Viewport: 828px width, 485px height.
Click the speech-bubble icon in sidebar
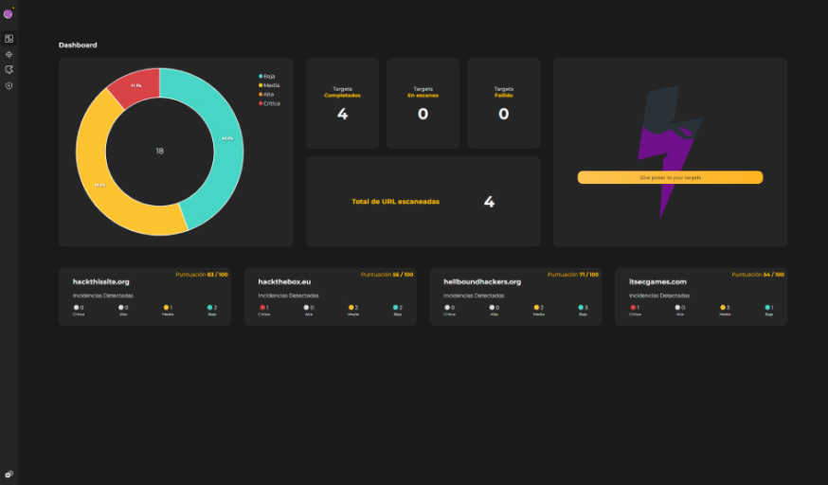coord(9,70)
